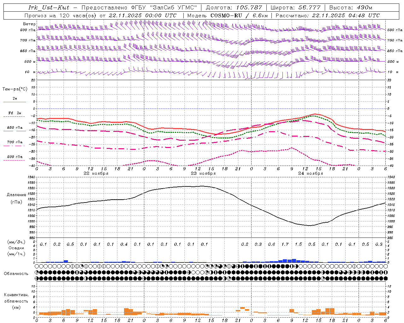Click the computed time Рассчитано: 22.11.2025 04:48 UTC

click(x=328, y=15)
